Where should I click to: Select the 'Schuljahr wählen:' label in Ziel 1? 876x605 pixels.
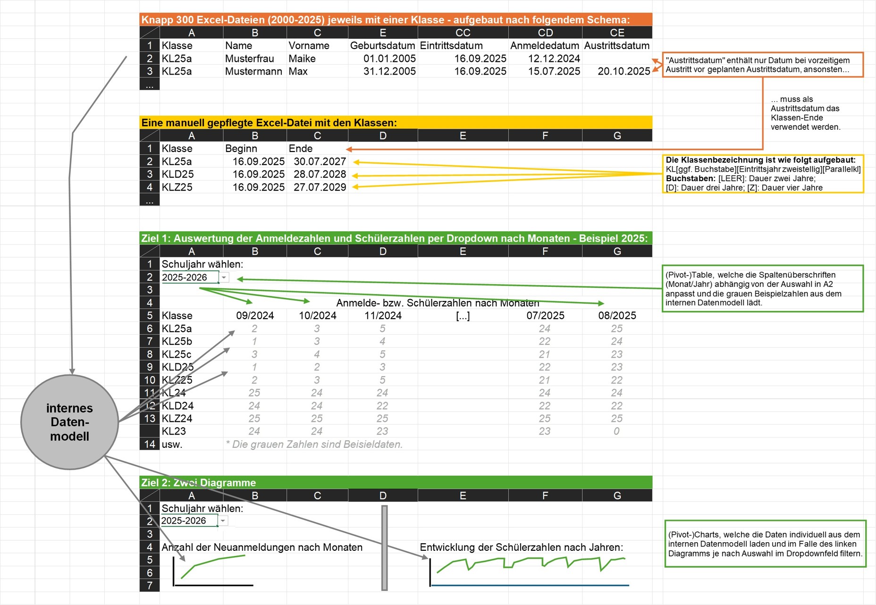(202, 264)
